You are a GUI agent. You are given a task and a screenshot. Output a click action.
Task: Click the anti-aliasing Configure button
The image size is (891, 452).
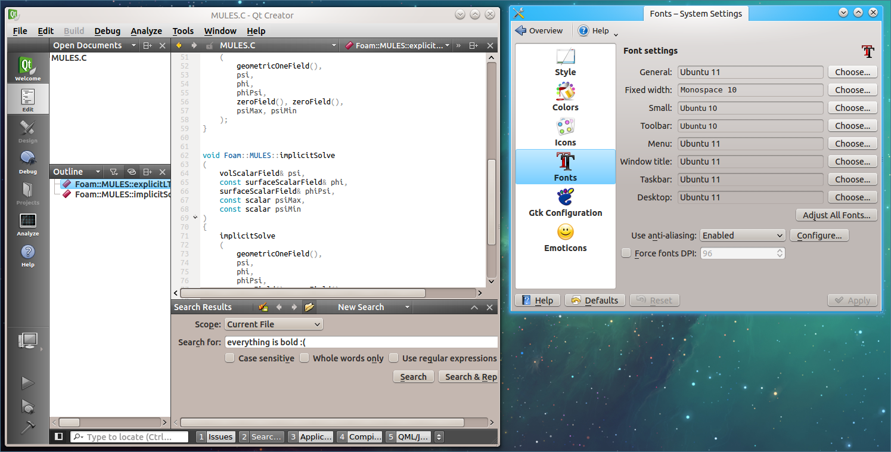tap(819, 236)
